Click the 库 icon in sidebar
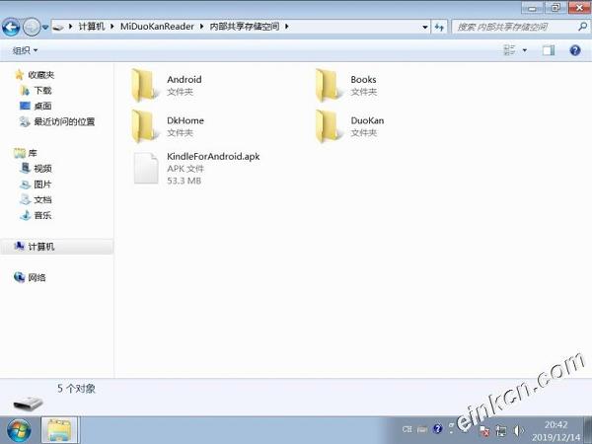This screenshot has height=444, width=592. point(20,153)
